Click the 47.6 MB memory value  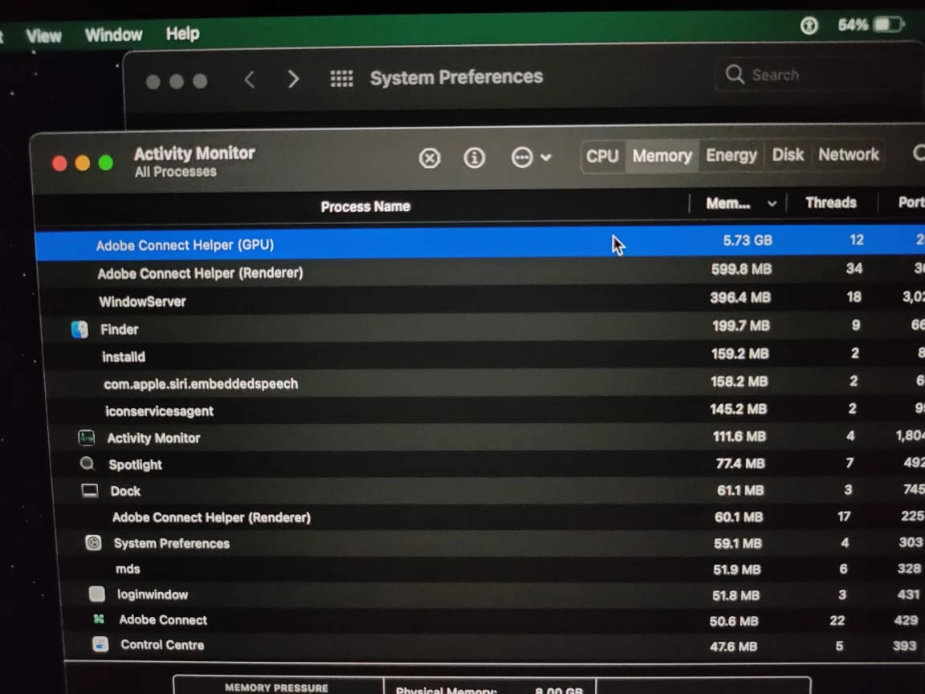[733, 647]
